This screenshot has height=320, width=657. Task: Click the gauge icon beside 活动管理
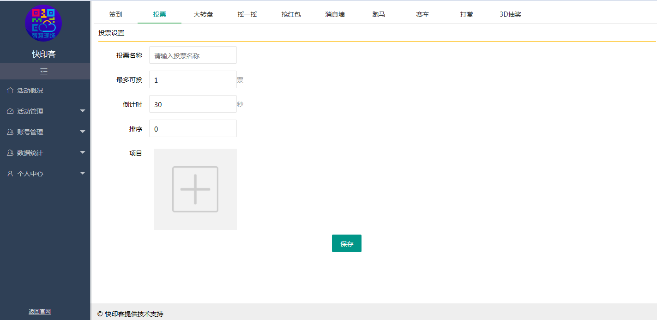click(x=10, y=111)
